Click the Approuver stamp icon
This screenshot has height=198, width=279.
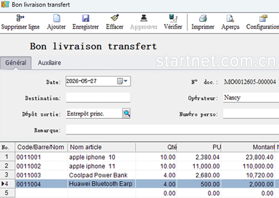click(144, 18)
